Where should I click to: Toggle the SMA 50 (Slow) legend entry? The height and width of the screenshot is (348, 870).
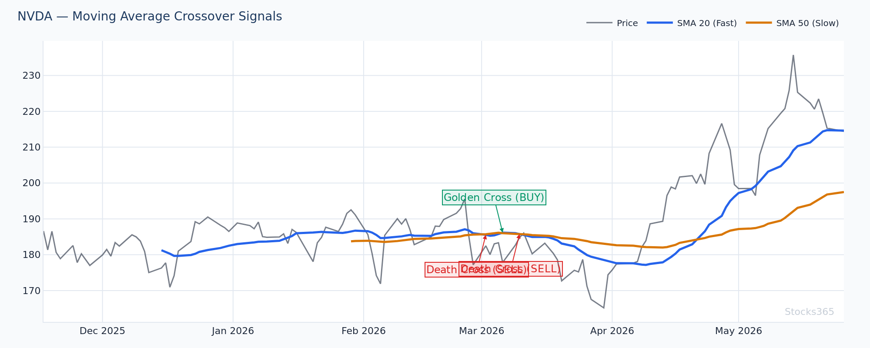tap(792, 23)
